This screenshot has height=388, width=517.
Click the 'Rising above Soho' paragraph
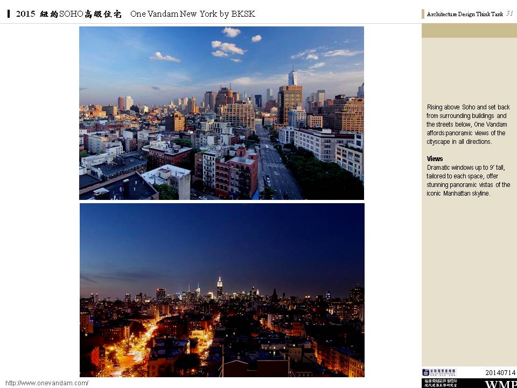(467, 124)
